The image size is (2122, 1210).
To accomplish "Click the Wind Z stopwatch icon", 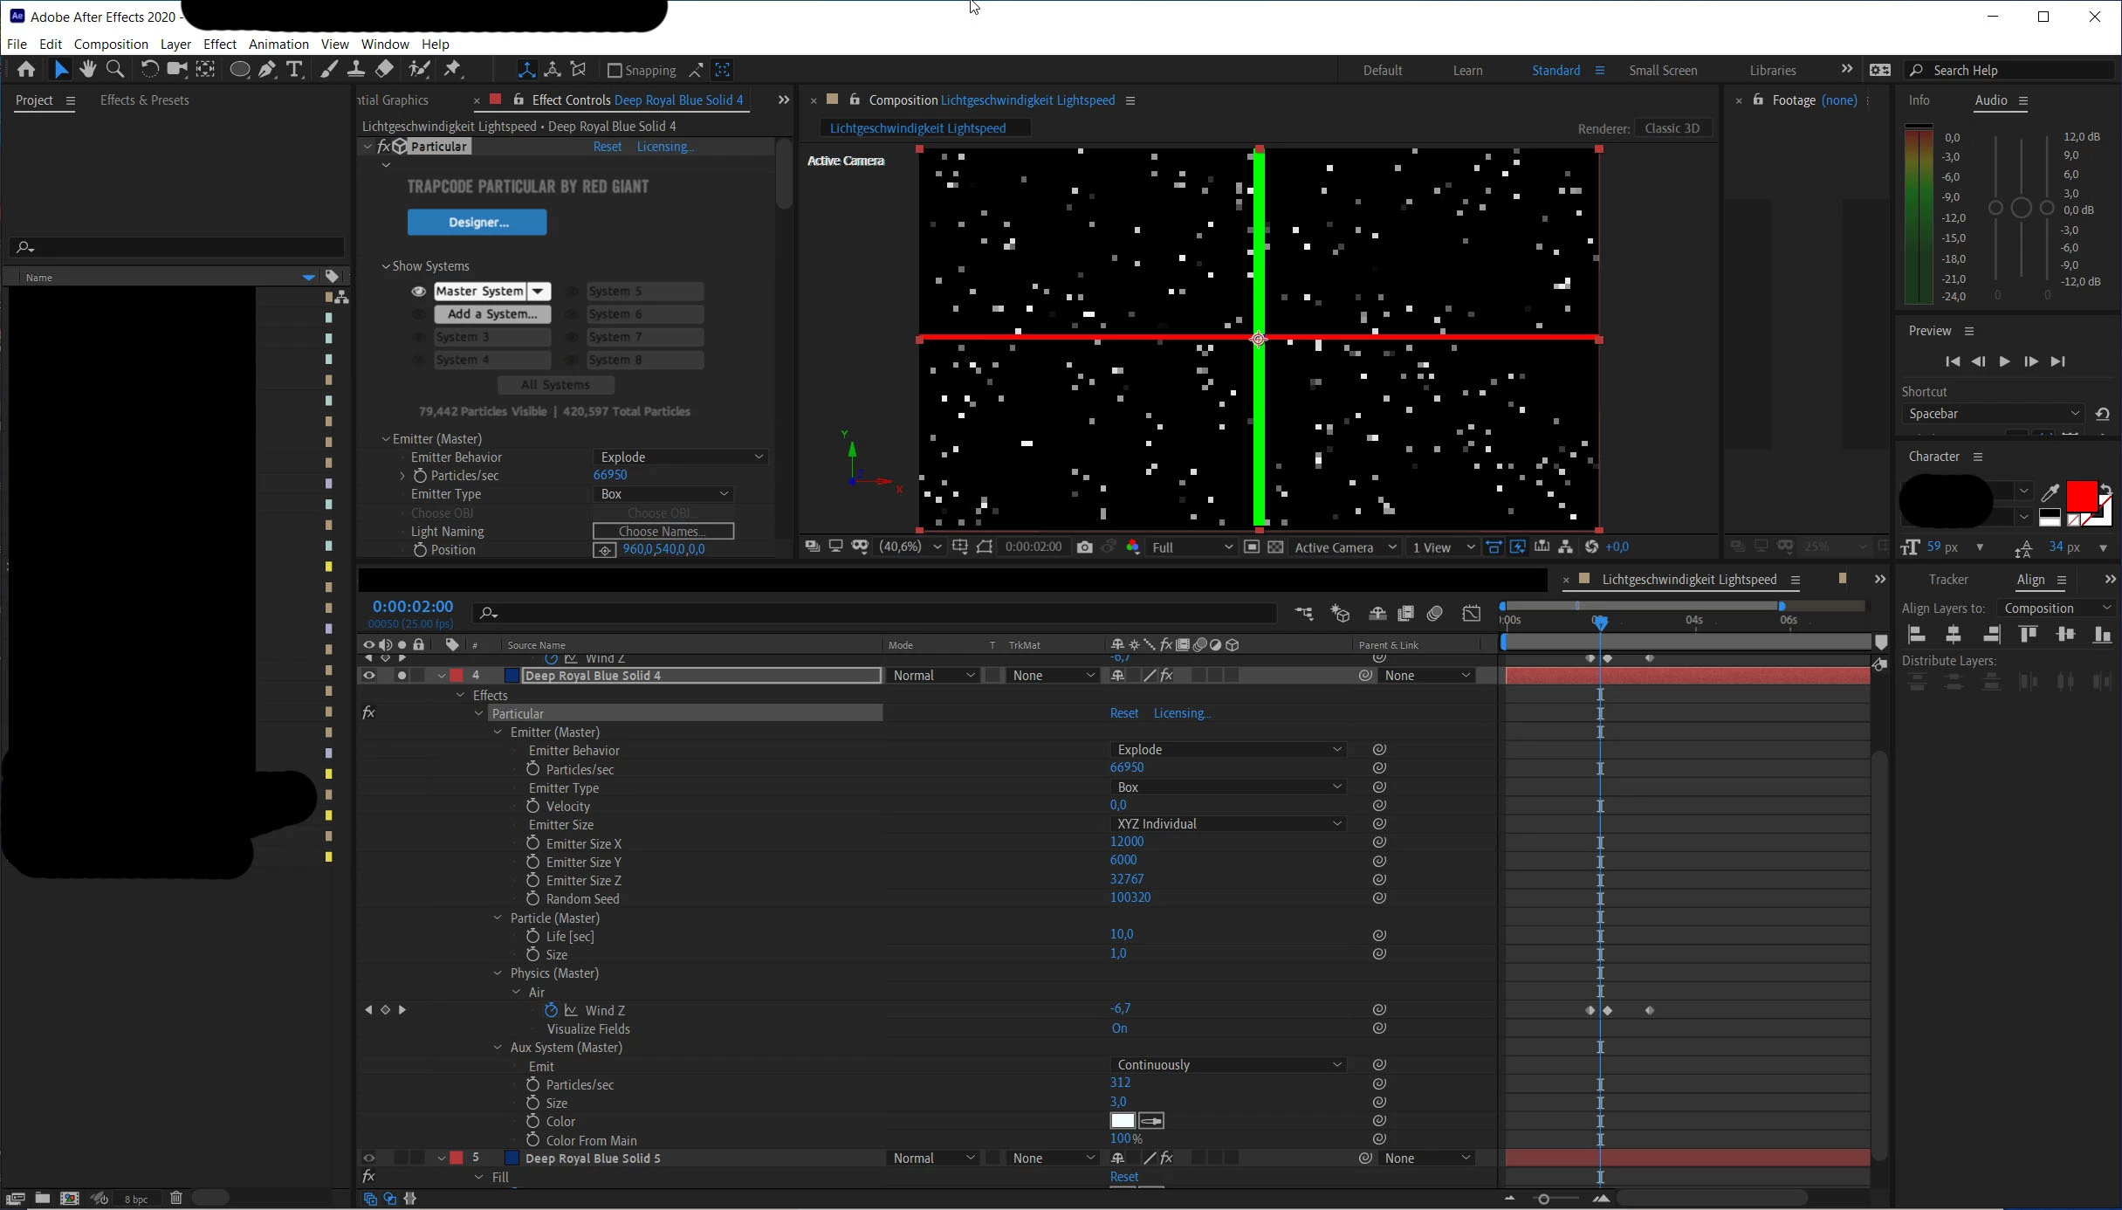I will click(x=551, y=1010).
